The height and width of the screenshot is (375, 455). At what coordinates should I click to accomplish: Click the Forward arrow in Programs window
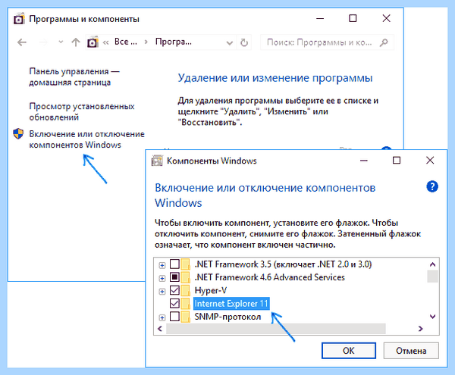click(43, 42)
